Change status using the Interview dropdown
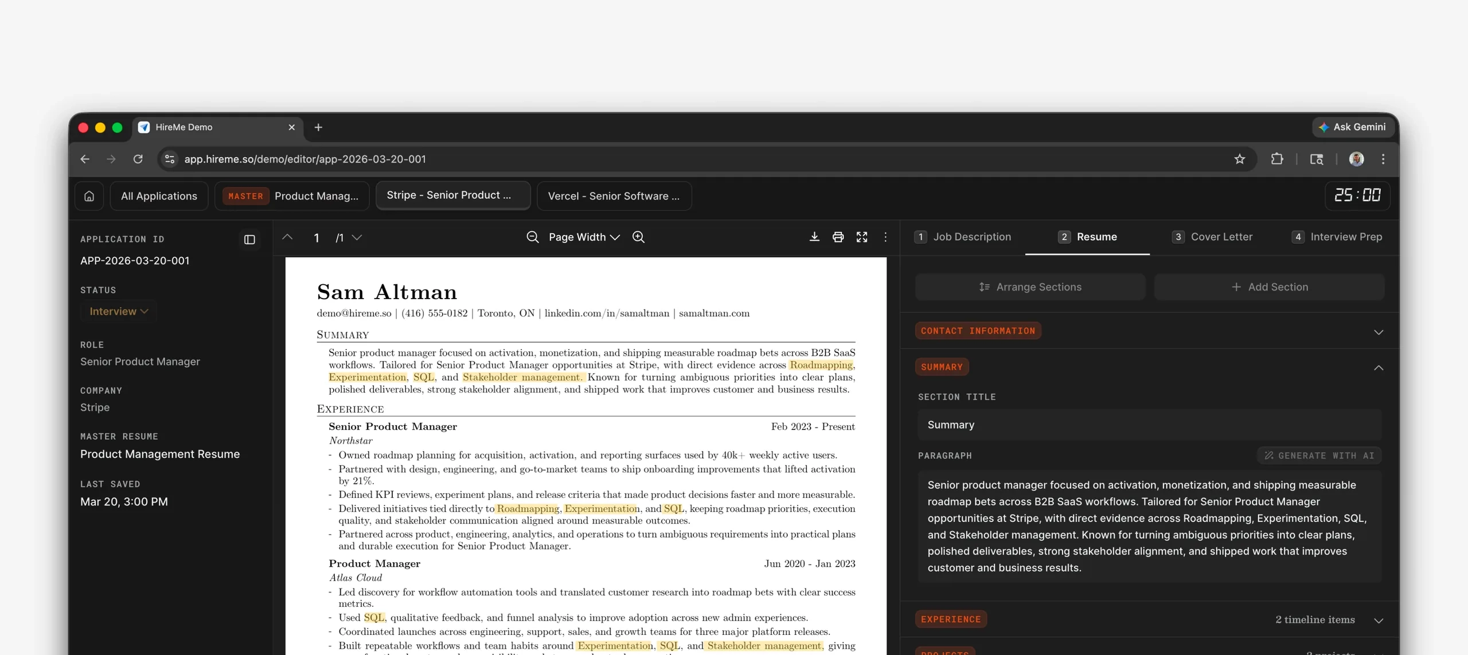1468x655 pixels. [118, 311]
